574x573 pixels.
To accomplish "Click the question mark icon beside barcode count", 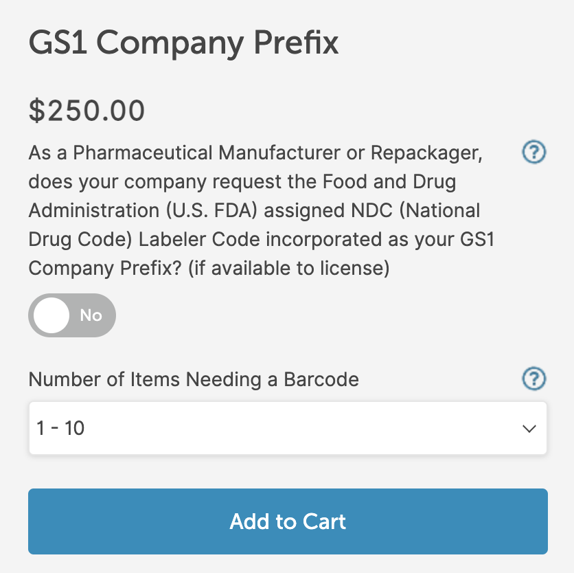I will [x=534, y=379].
